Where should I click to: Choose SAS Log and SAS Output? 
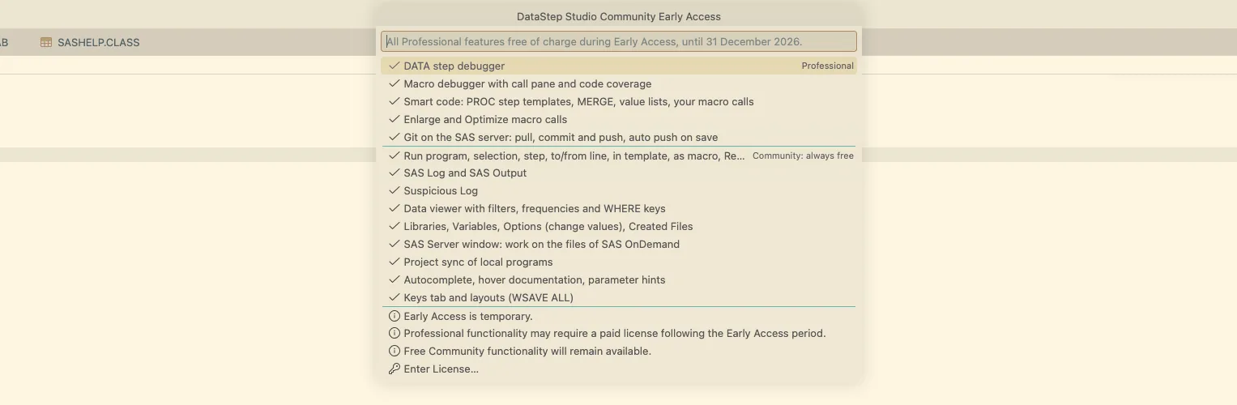point(618,173)
